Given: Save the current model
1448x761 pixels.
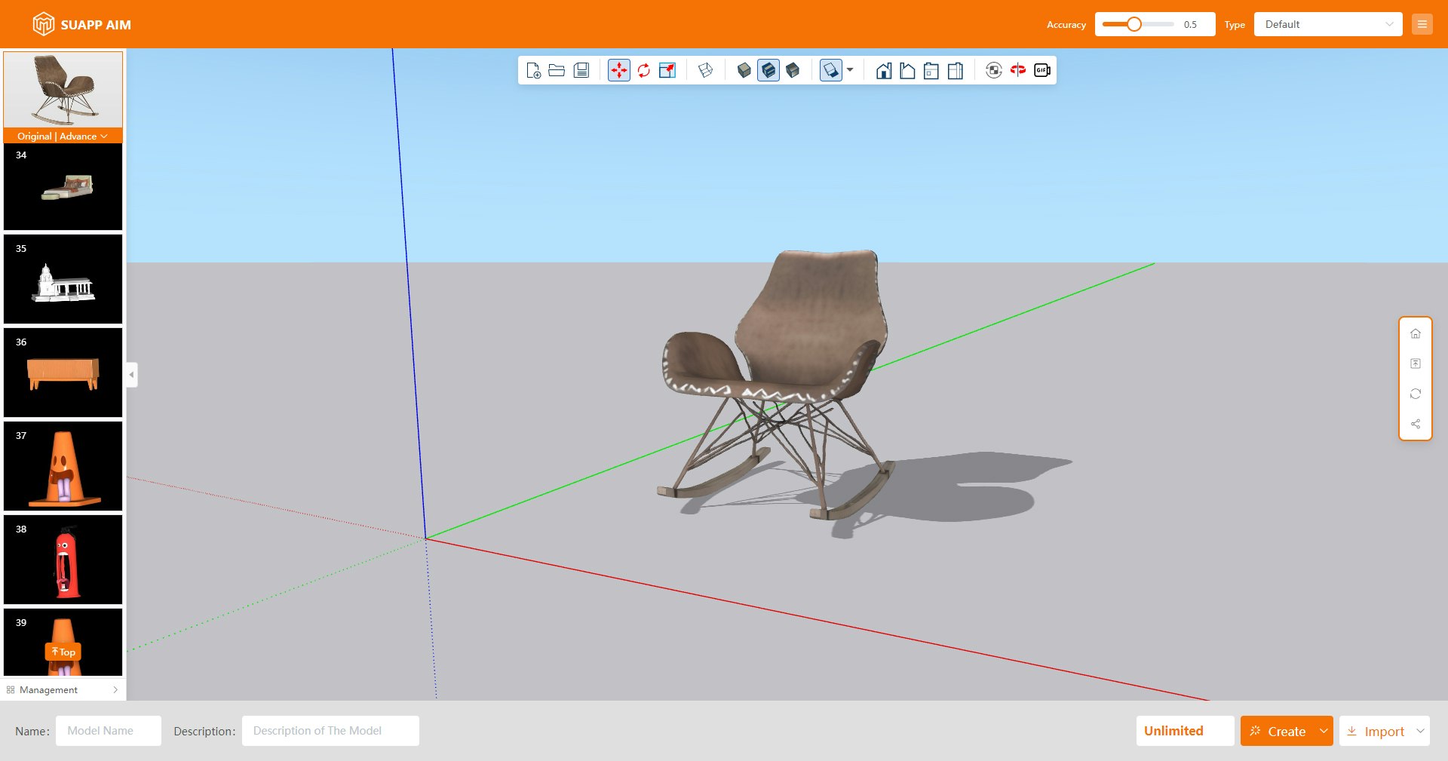Looking at the screenshot, I should pyautogui.click(x=581, y=70).
